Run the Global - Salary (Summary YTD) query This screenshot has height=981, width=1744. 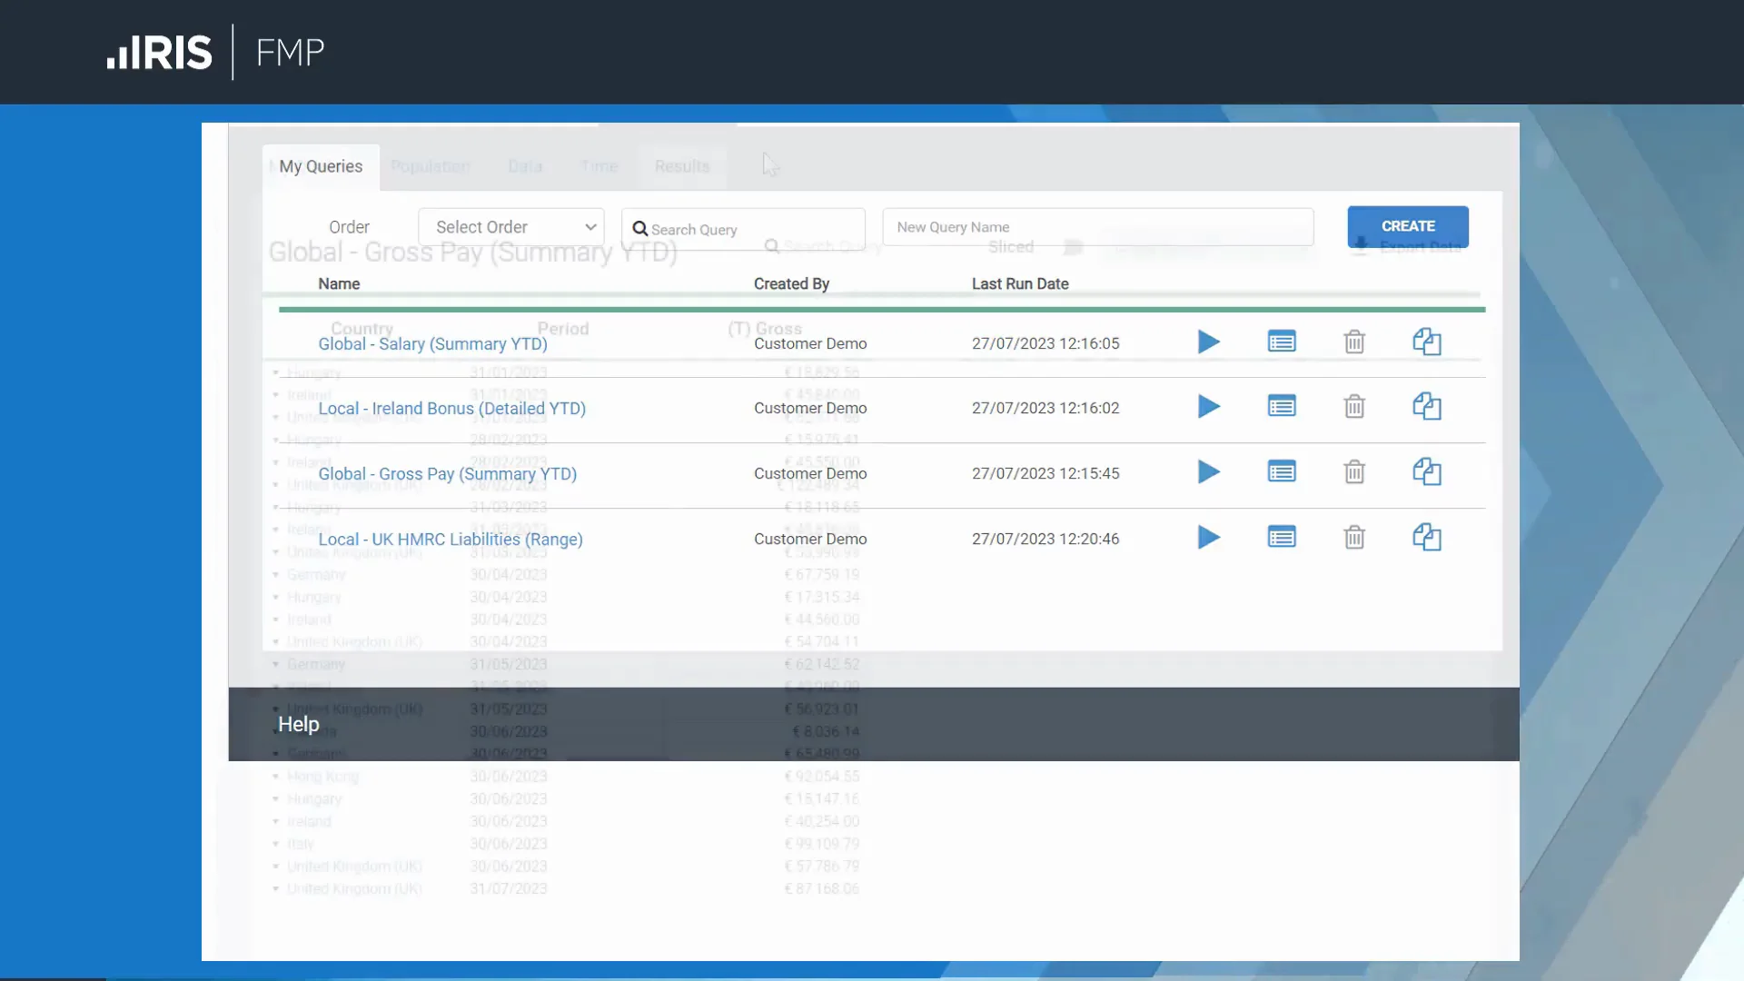click(1208, 342)
